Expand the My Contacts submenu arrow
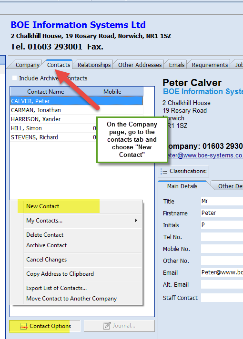243x339 pixels. coord(136,220)
